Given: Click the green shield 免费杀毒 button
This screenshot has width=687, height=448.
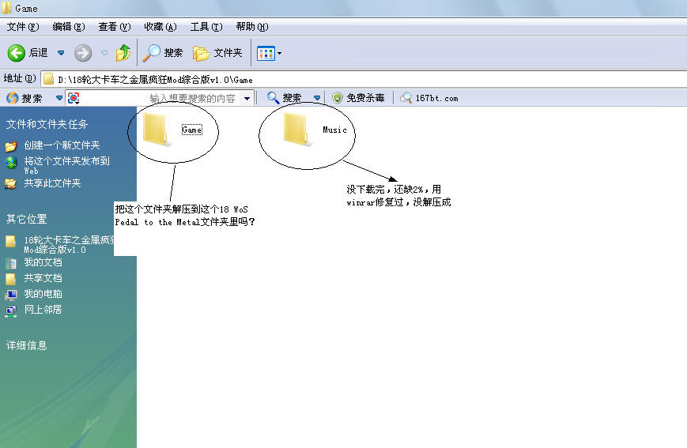Looking at the screenshot, I should (358, 98).
